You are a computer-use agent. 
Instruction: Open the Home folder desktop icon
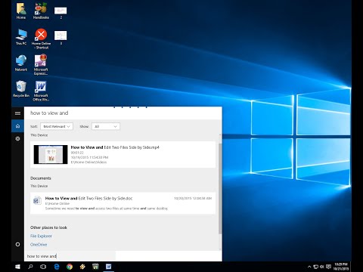[x=21, y=11]
